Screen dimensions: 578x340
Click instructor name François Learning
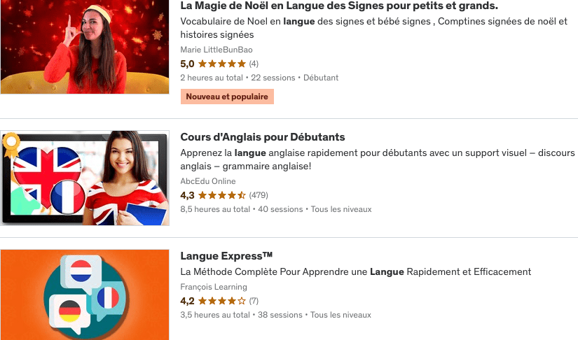pyautogui.click(x=214, y=287)
